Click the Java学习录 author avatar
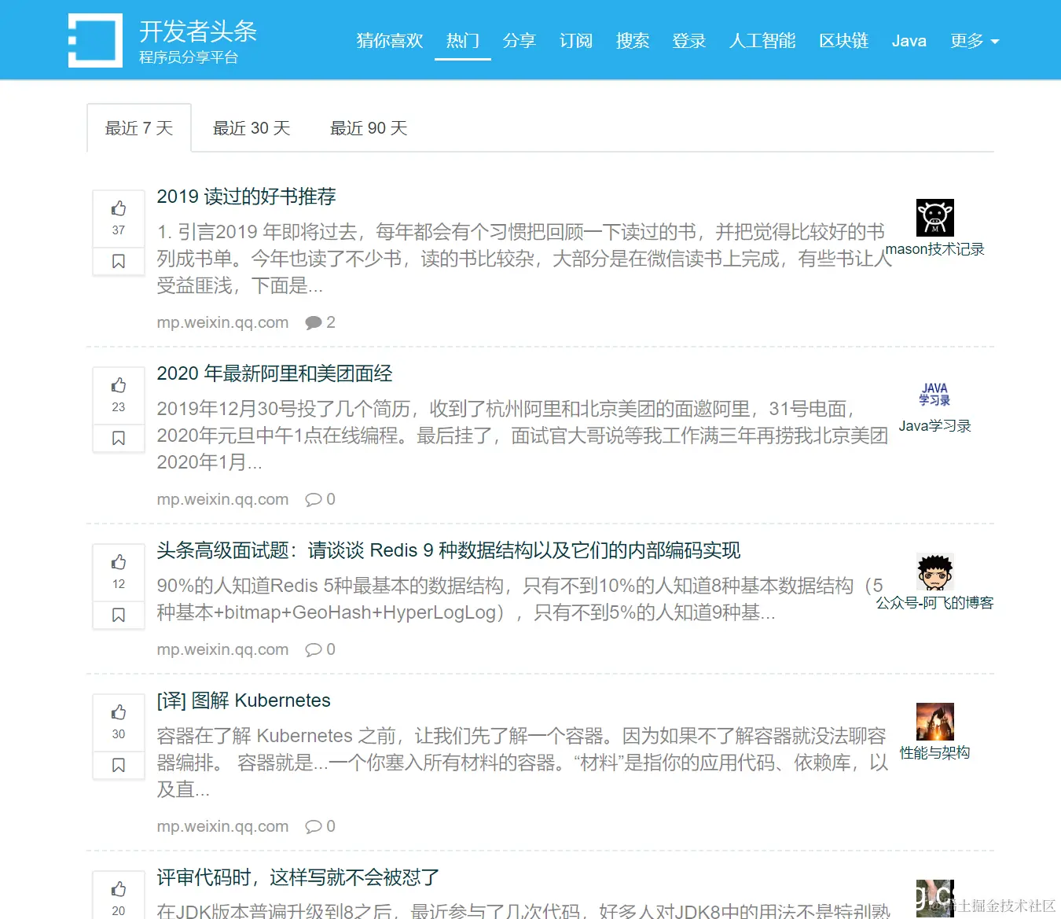 pyautogui.click(x=934, y=395)
